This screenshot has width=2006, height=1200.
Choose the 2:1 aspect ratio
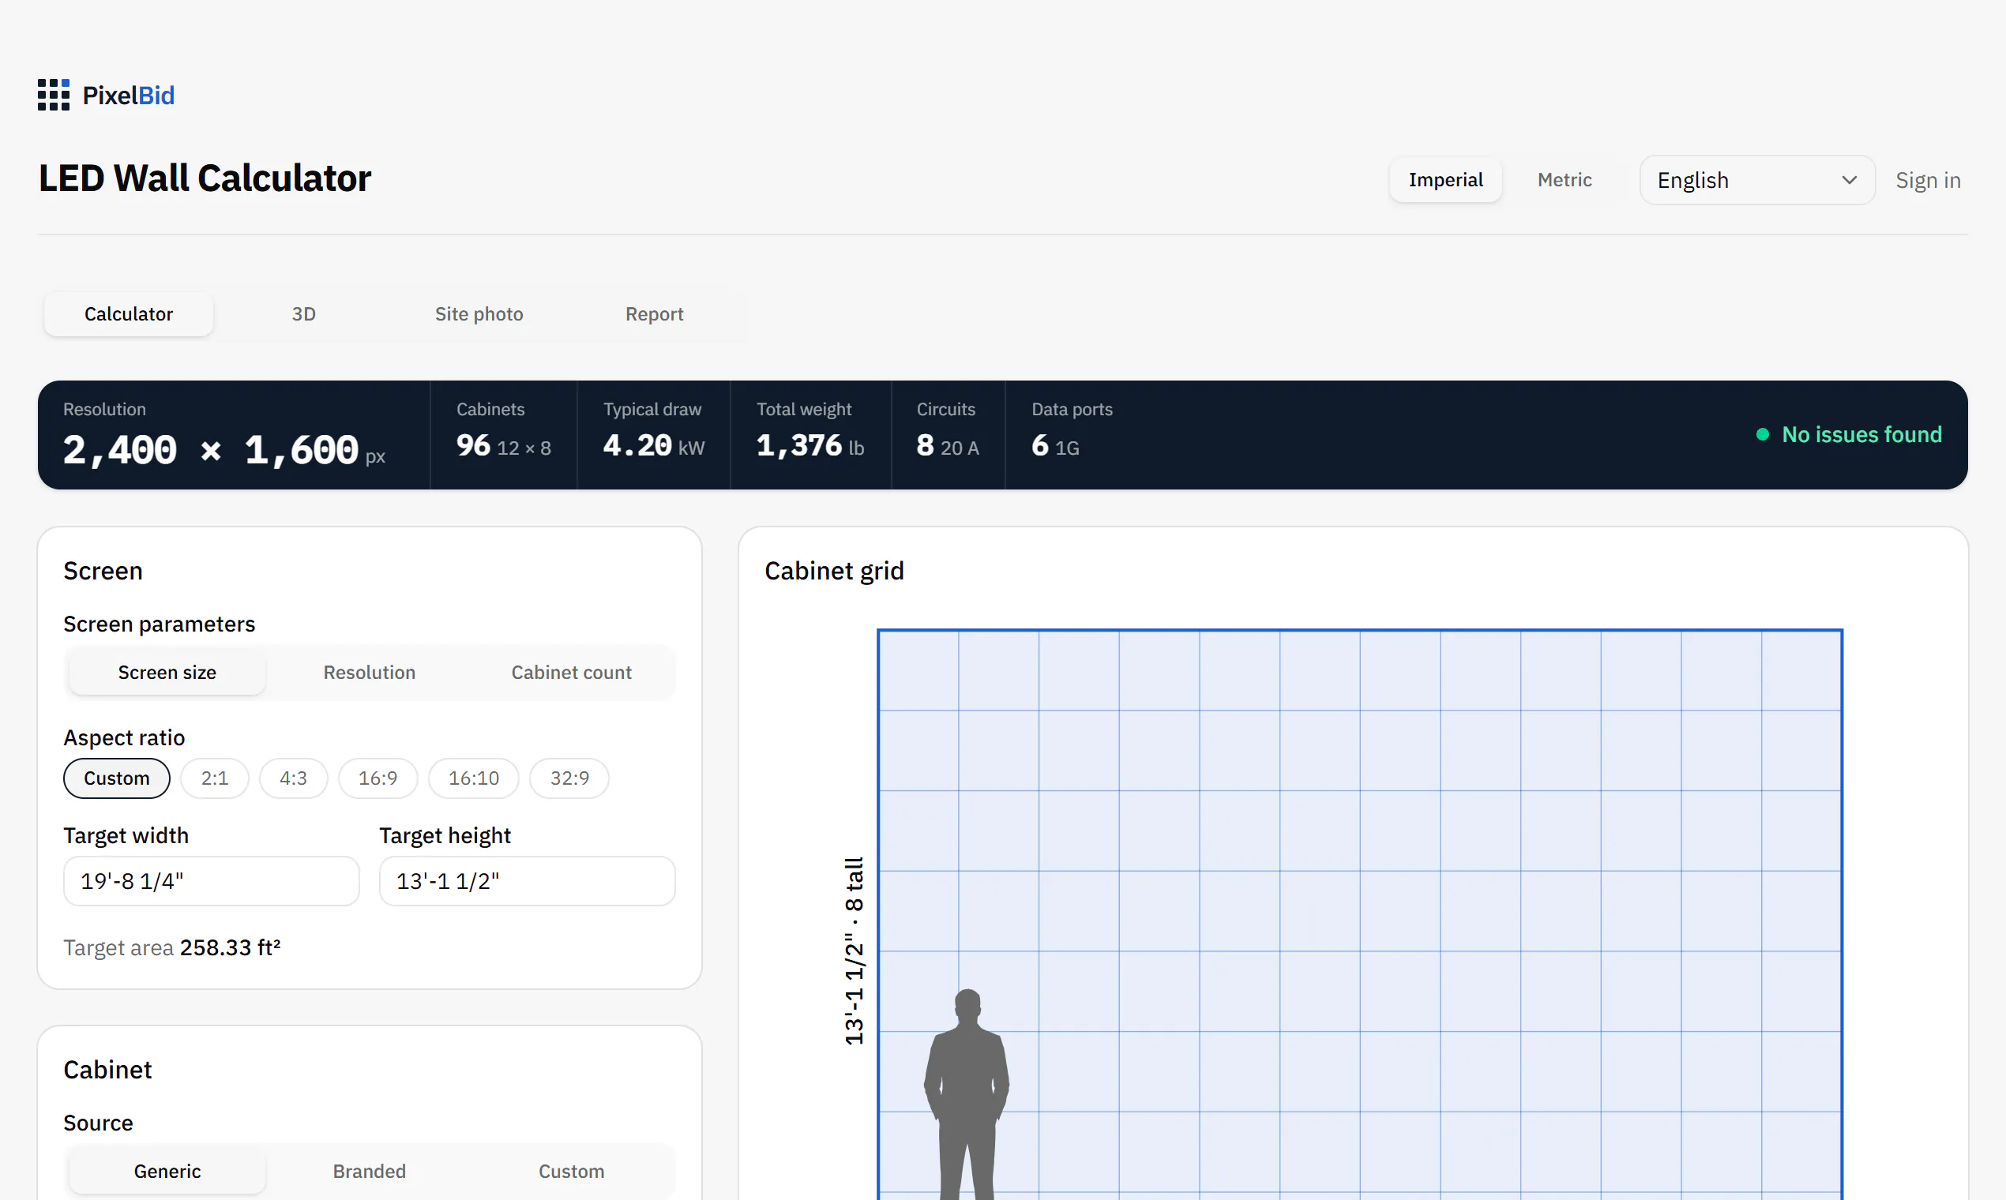(214, 778)
